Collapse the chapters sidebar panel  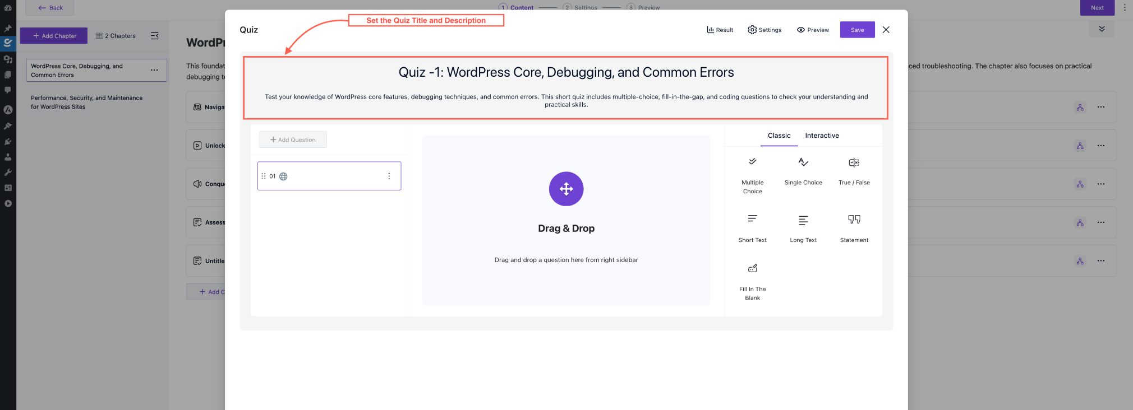(x=155, y=36)
